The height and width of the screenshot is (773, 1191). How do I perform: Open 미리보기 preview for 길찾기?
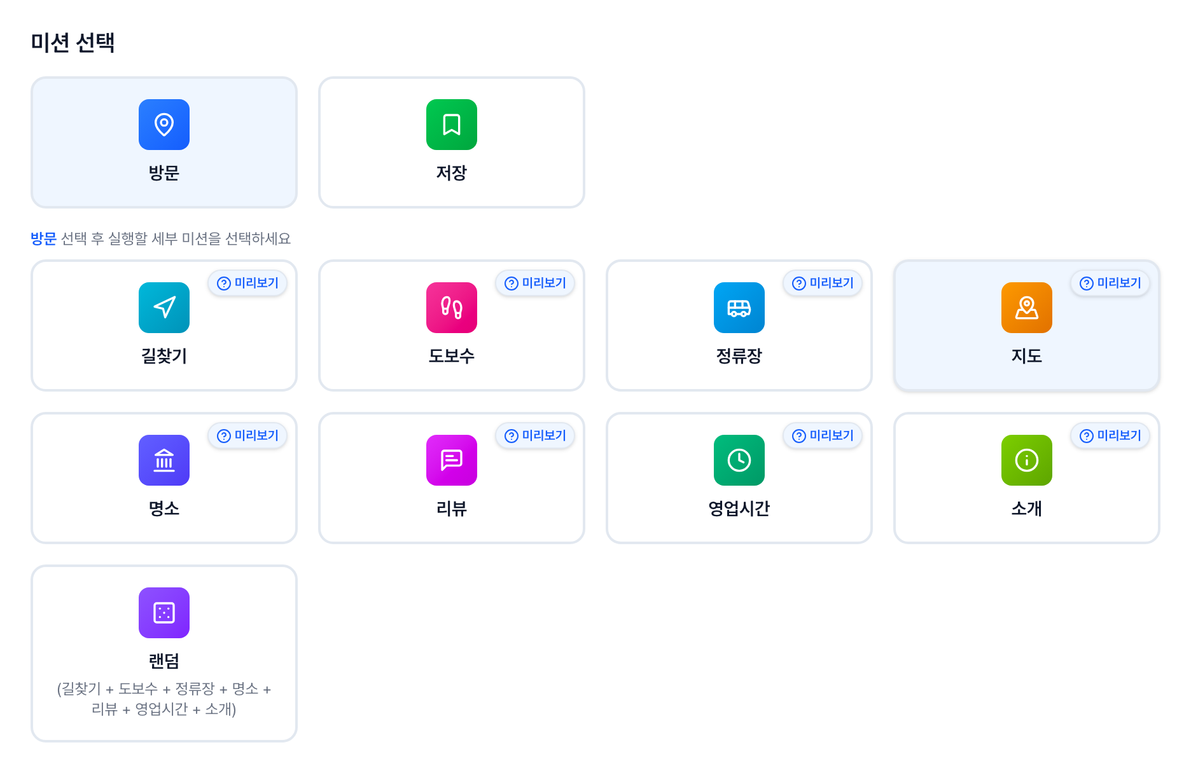[x=247, y=283]
